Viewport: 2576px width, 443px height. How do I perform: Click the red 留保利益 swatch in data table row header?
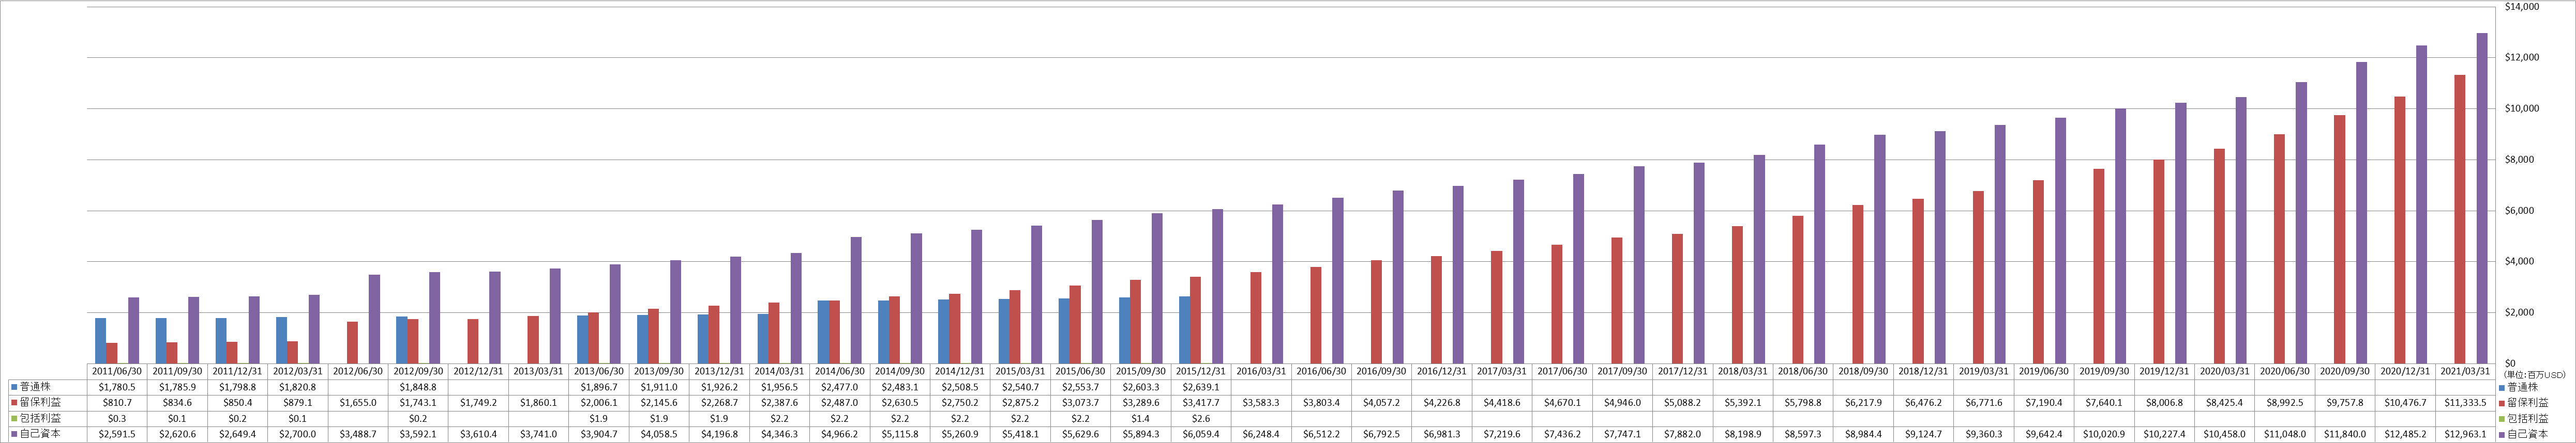pyautogui.click(x=13, y=402)
